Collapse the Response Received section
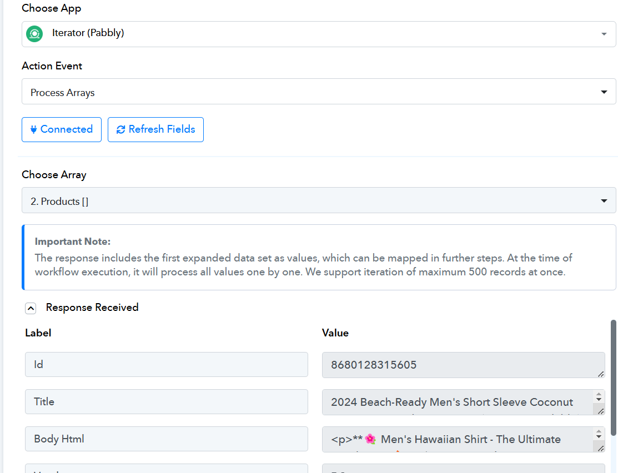618x473 pixels. pyautogui.click(x=31, y=308)
